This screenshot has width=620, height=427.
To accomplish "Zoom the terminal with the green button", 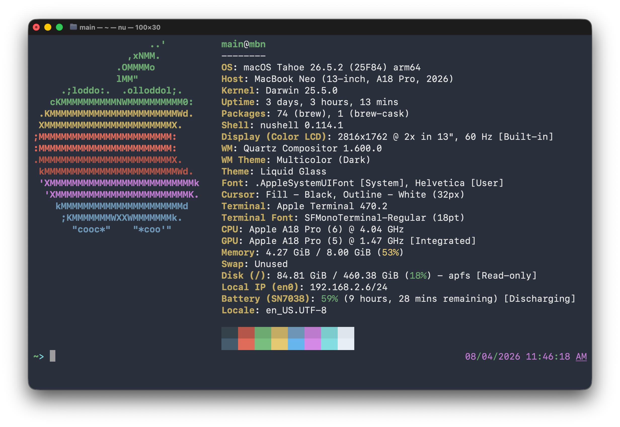I will point(59,27).
